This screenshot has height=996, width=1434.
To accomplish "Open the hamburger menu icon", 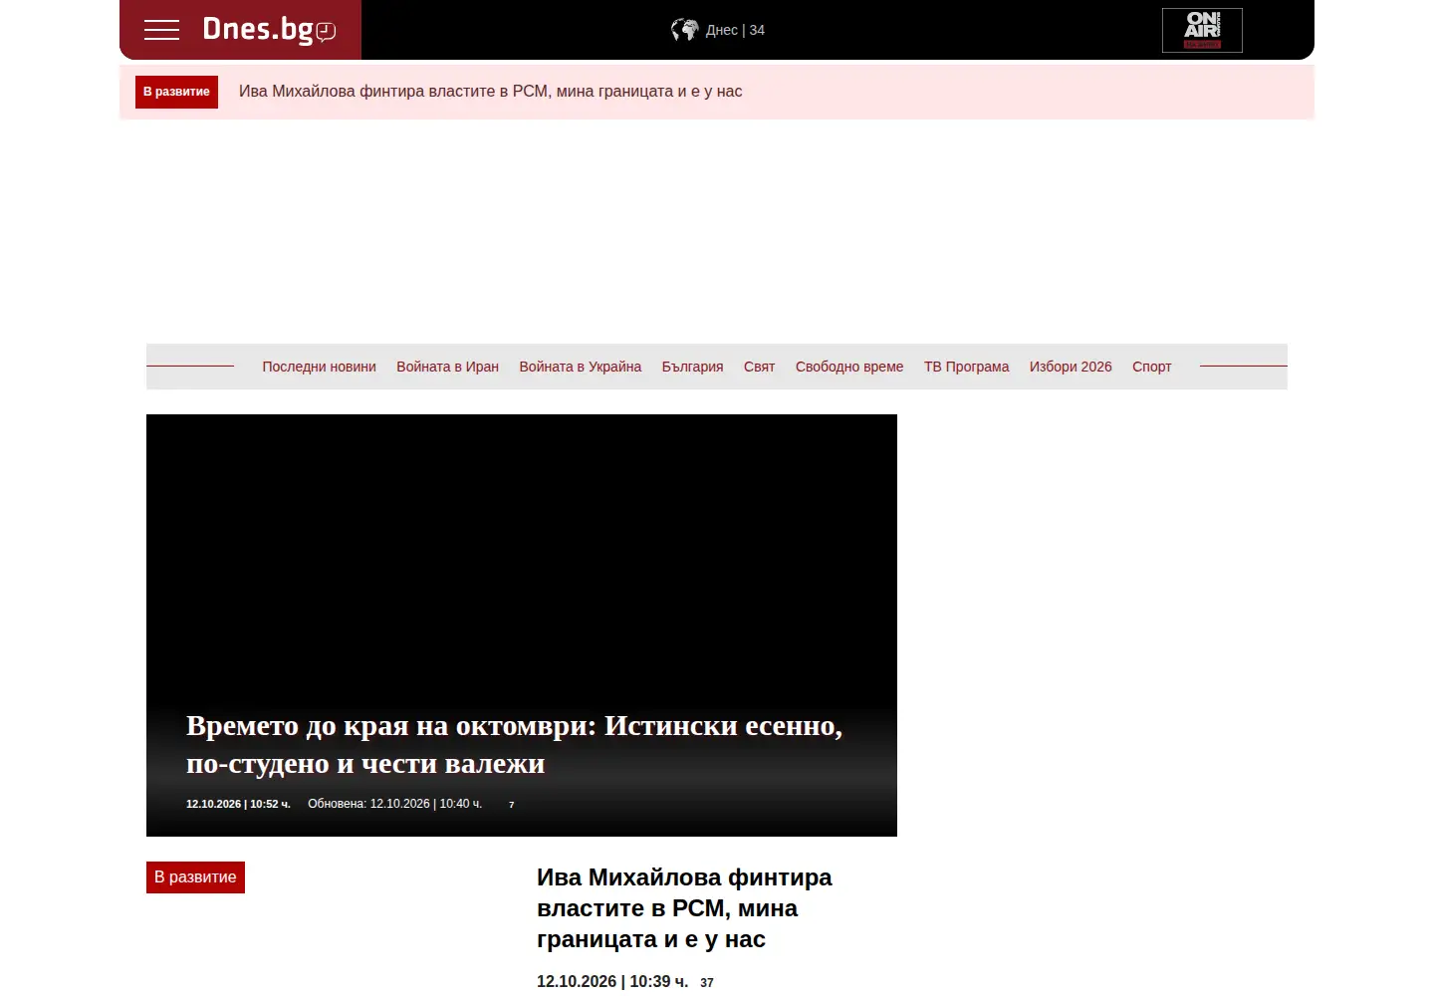I will (161, 30).
